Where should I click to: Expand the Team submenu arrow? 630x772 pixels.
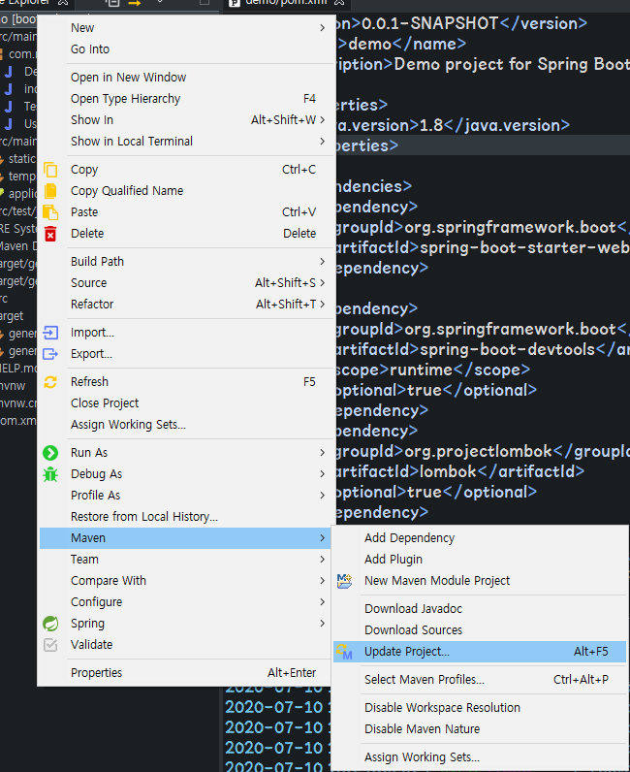click(x=323, y=560)
